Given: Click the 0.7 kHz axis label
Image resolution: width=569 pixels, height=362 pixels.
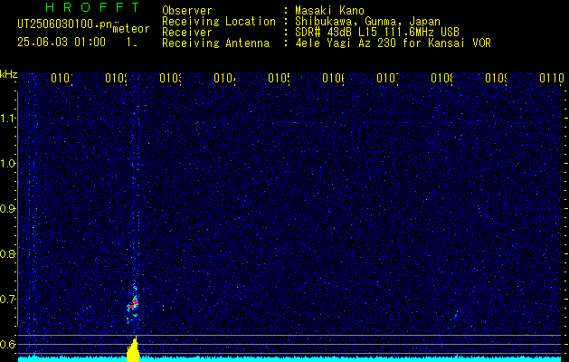Looking at the screenshot, I should 8,300.
